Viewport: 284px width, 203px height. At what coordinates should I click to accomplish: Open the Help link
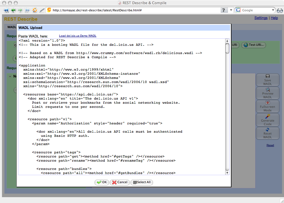point(274,18)
